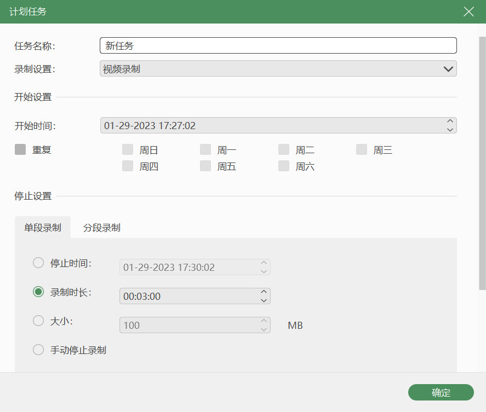Increase 录制时长 with up arrow

click(x=264, y=292)
